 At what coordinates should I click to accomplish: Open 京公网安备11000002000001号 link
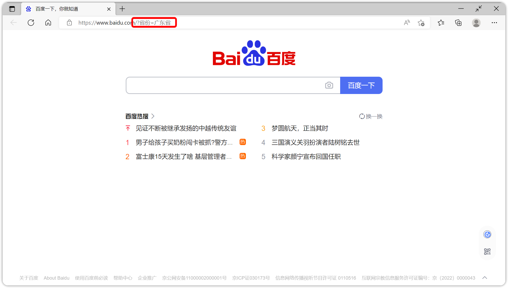194,278
